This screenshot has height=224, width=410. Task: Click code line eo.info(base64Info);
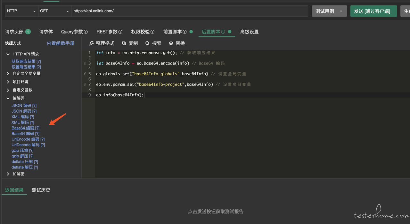120,95
